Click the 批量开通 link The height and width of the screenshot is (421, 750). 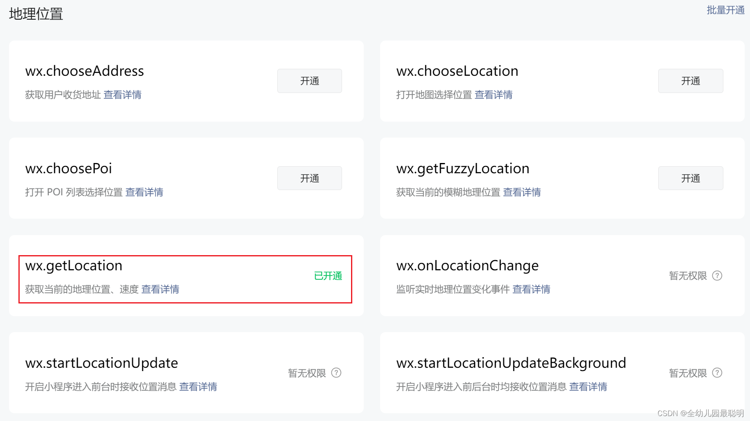[x=725, y=10]
